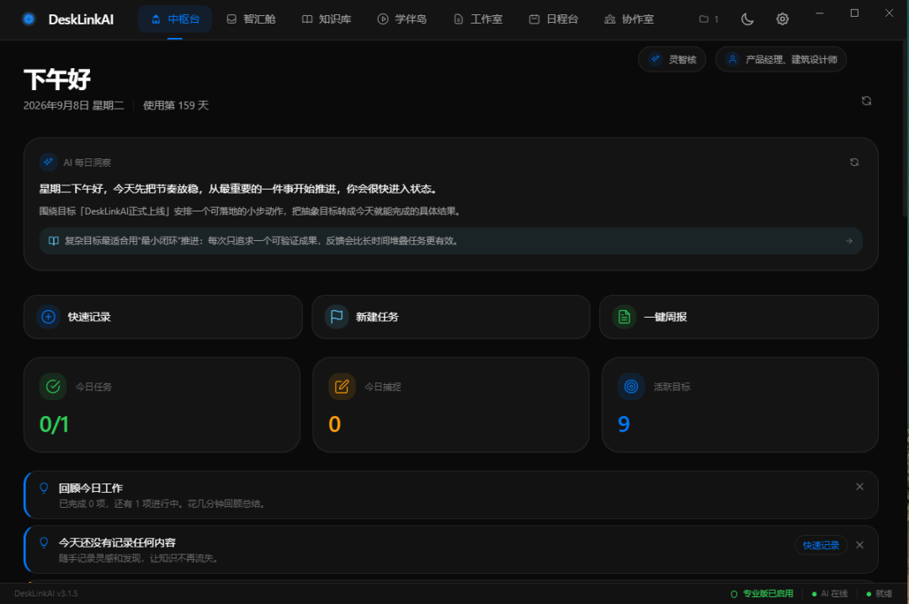The image size is (909, 604).
Task: Click the AI 每日洞察 sparkle icon
Action: point(48,163)
